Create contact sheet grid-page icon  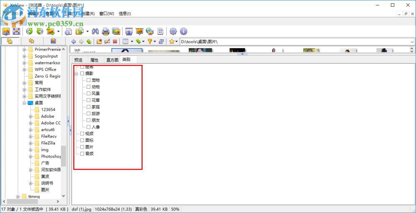(x=160, y=31)
